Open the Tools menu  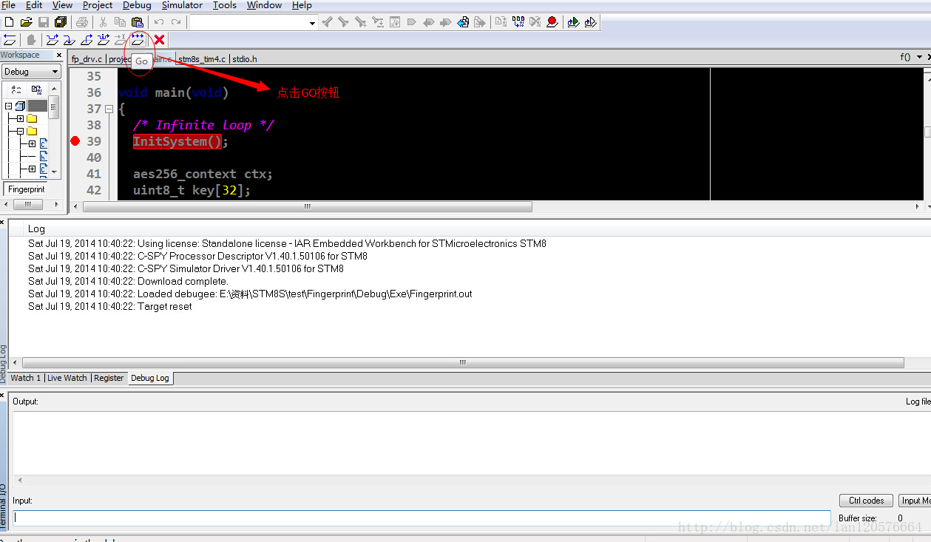click(225, 5)
